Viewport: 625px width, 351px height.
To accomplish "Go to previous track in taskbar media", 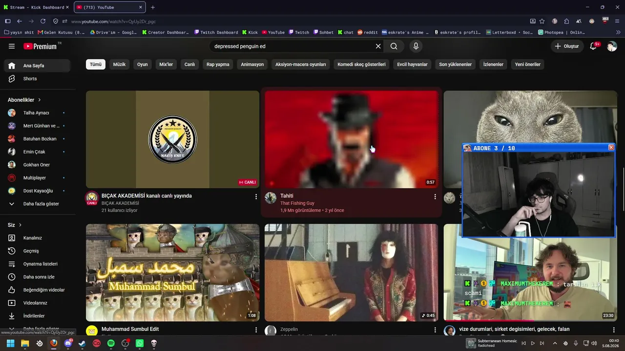I will (523, 343).
